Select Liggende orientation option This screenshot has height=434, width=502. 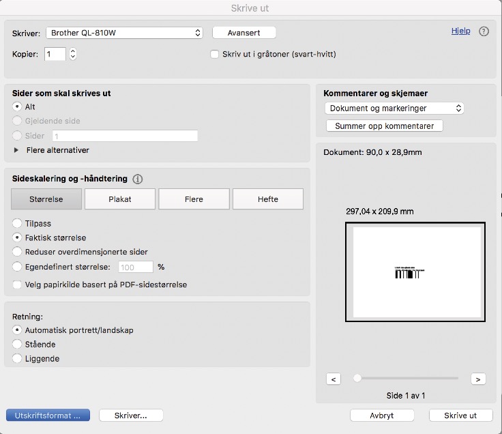click(17, 358)
